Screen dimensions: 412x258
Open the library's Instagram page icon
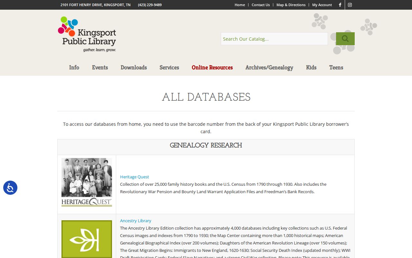tap(350, 5)
